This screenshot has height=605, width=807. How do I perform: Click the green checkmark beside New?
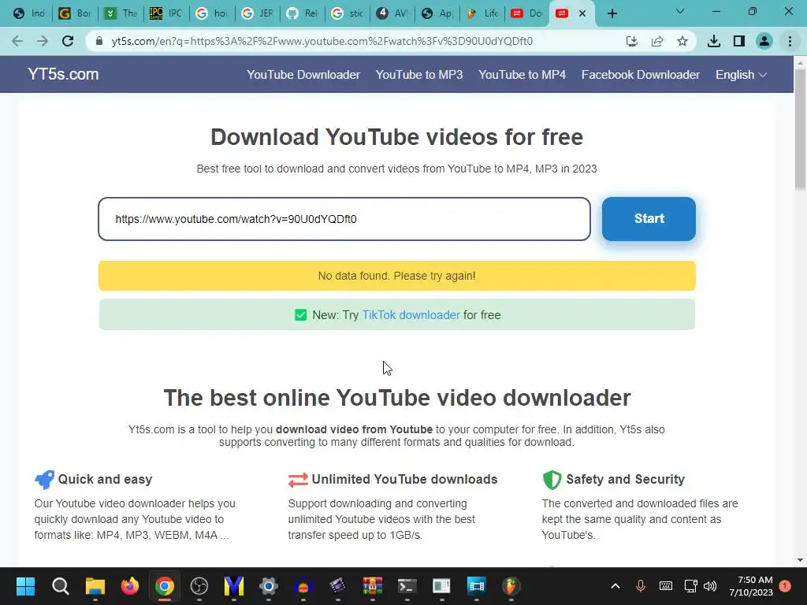[x=300, y=315]
